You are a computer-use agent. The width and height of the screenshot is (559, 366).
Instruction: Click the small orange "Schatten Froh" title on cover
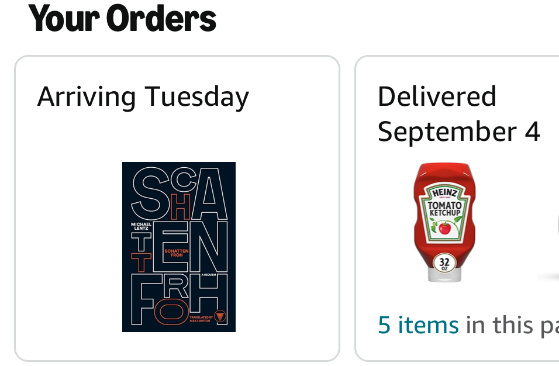pyautogui.click(x=177, y=253)
